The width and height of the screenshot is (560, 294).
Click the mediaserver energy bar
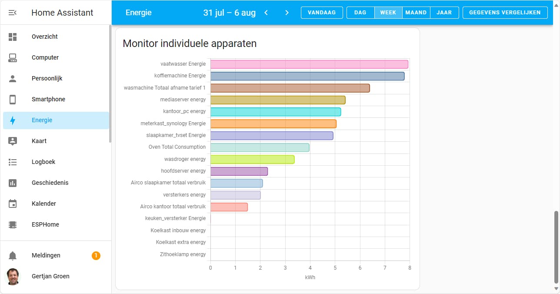pyautogui.click(x=278, y=100)
